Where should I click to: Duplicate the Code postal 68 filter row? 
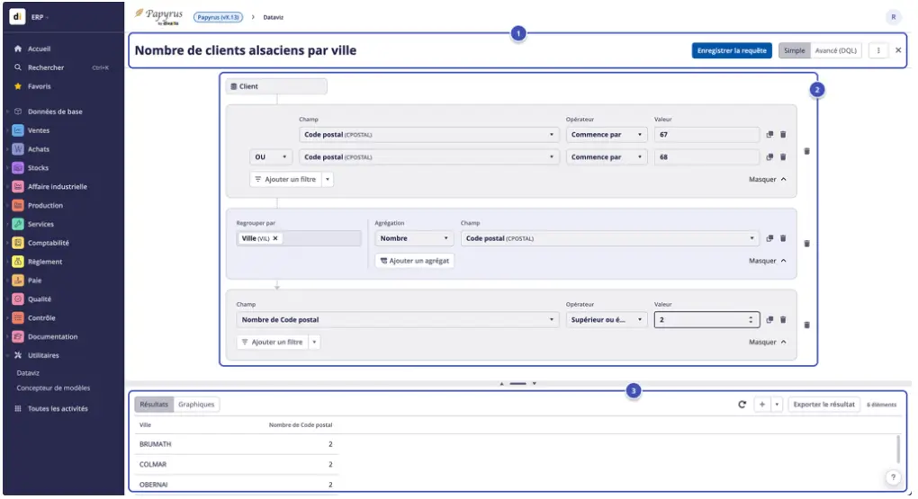pos(769,157)
